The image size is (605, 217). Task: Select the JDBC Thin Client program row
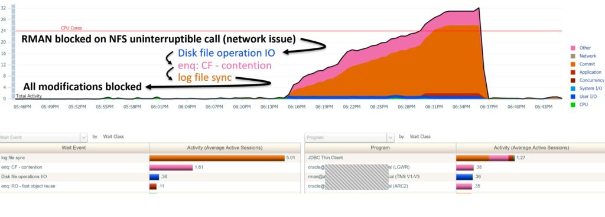tap(455, 158)
